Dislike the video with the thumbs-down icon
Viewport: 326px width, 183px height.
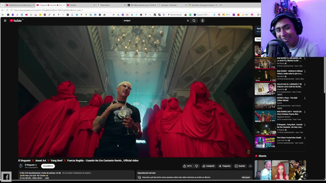coord(196,166)
